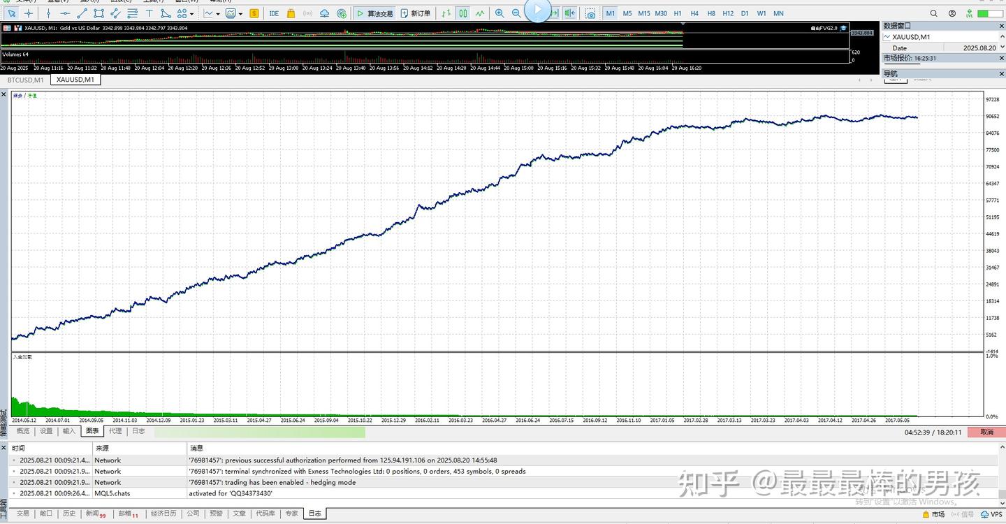Image resolution: width=1006 pixels, height=524 pixels.
Task: Zoom in on the chart
Action: 500,13
